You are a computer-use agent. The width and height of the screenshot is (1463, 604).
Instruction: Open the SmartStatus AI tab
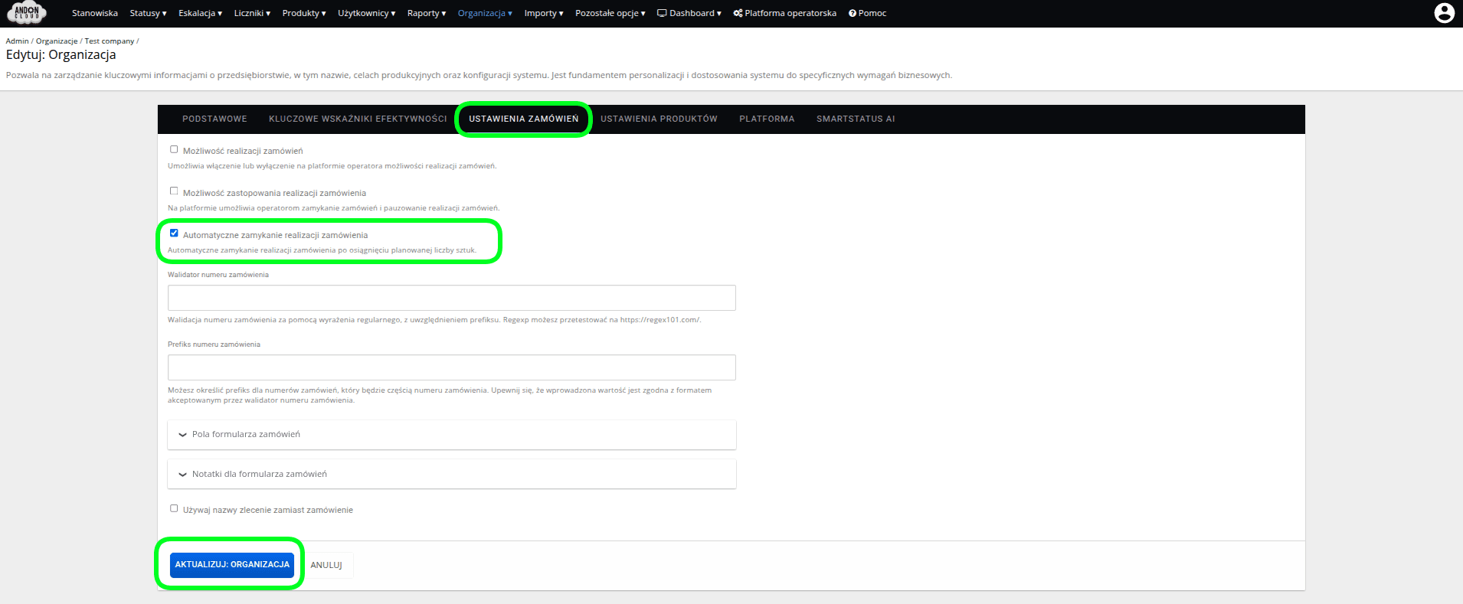855,119
